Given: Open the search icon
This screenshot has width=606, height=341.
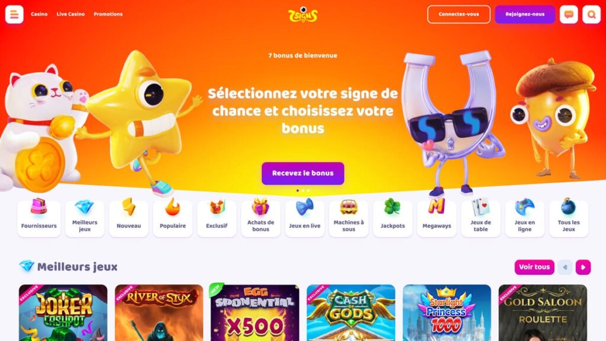Looking at the screenshot, I should 591,14.
